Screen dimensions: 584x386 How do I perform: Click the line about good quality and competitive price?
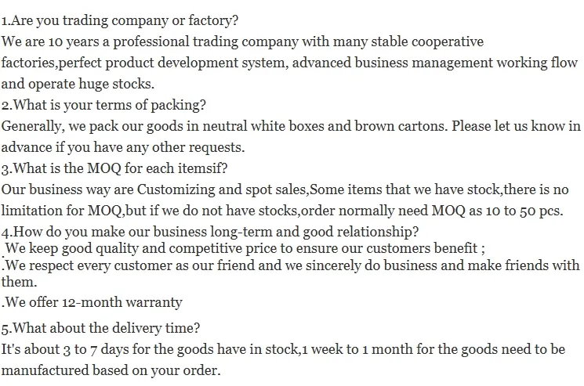click(245, 249)
